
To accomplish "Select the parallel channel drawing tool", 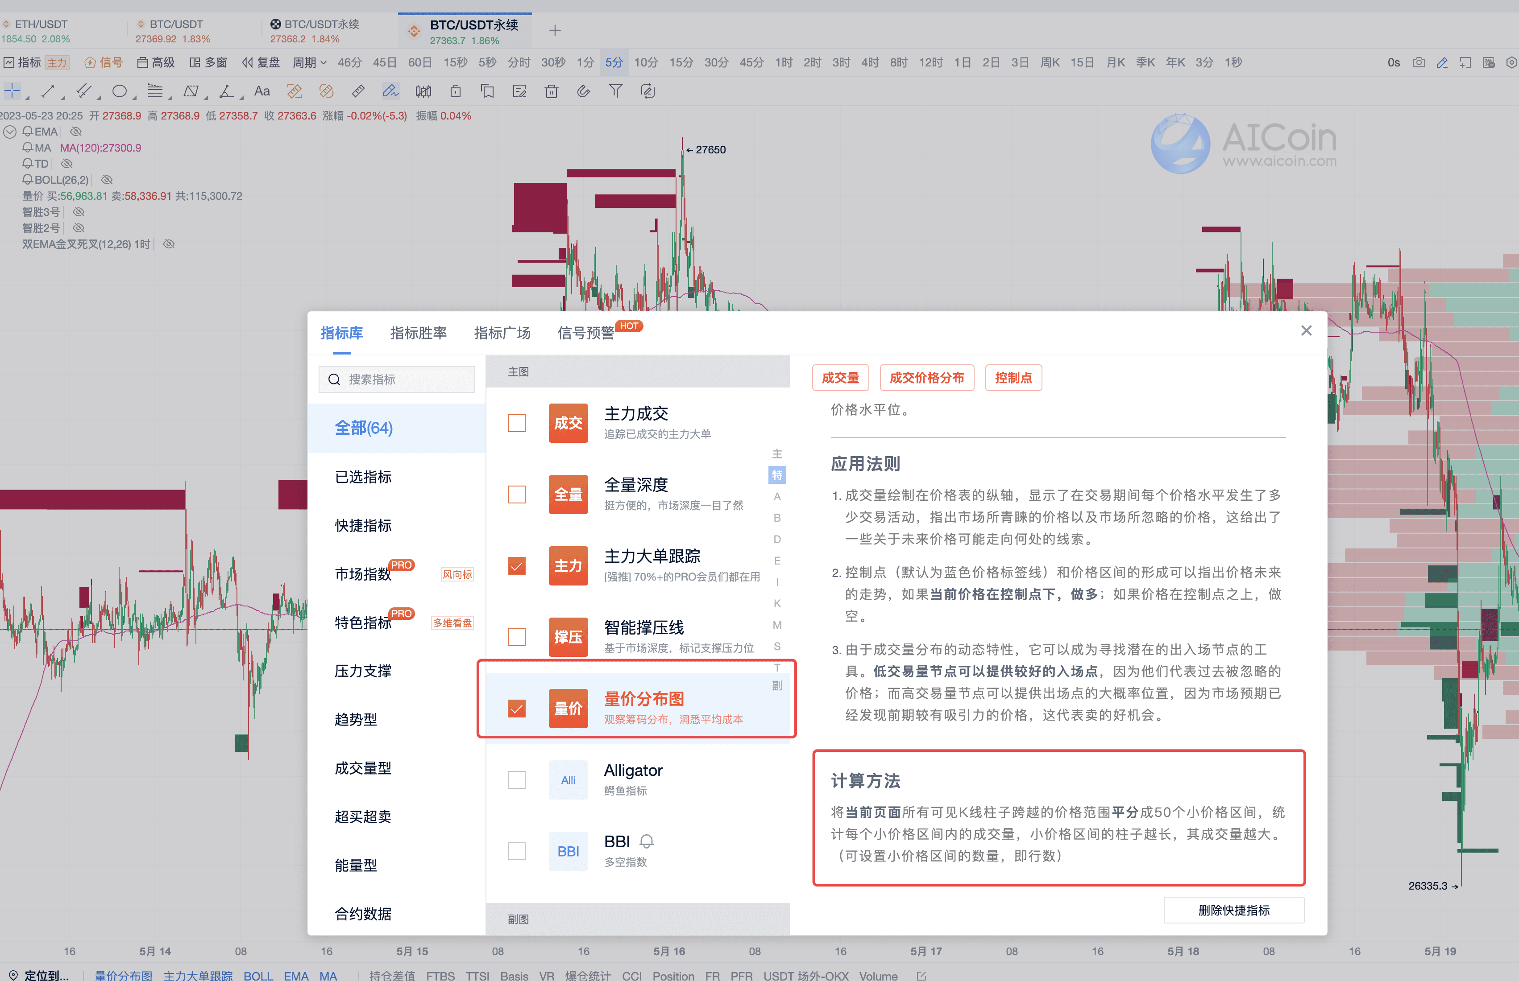I will [x=83, y=91].
